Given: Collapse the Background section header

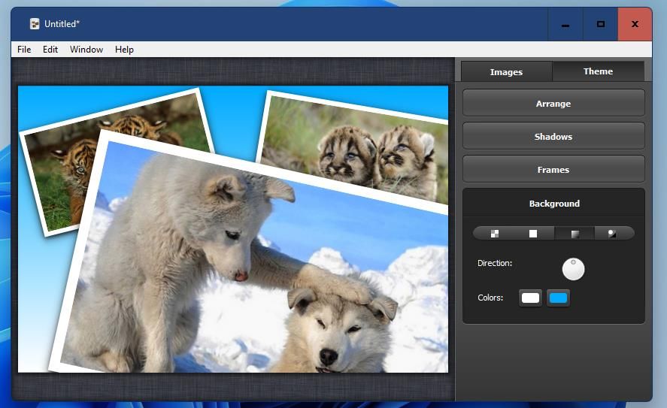Looking at the screenshot, I should click(553, 203).
